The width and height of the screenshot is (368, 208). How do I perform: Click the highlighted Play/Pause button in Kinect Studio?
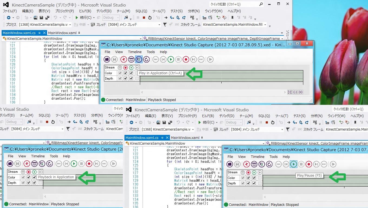tap(293, 164)
